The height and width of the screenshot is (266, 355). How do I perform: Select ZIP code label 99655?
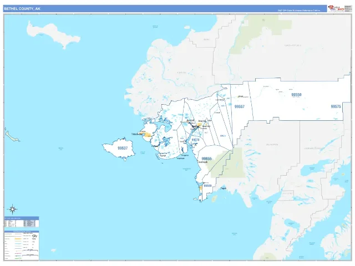(x=206, y=158)
